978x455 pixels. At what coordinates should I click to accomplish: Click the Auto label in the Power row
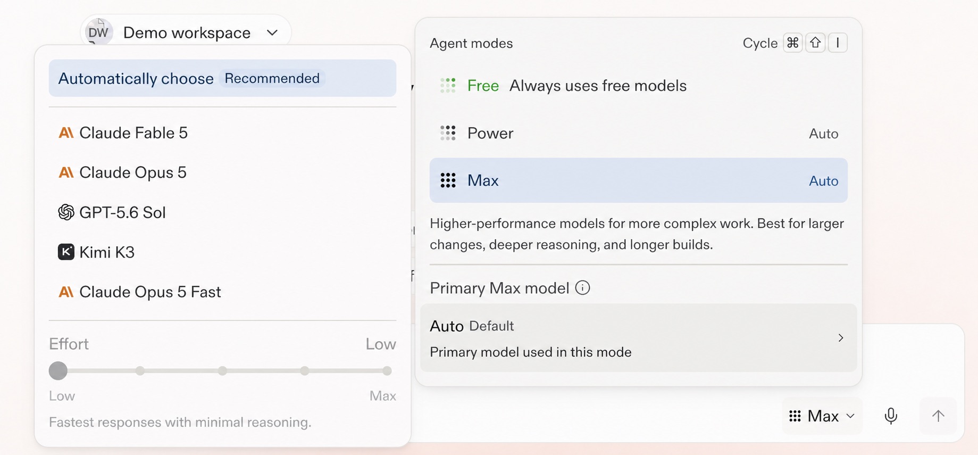(x=823, y=134)
